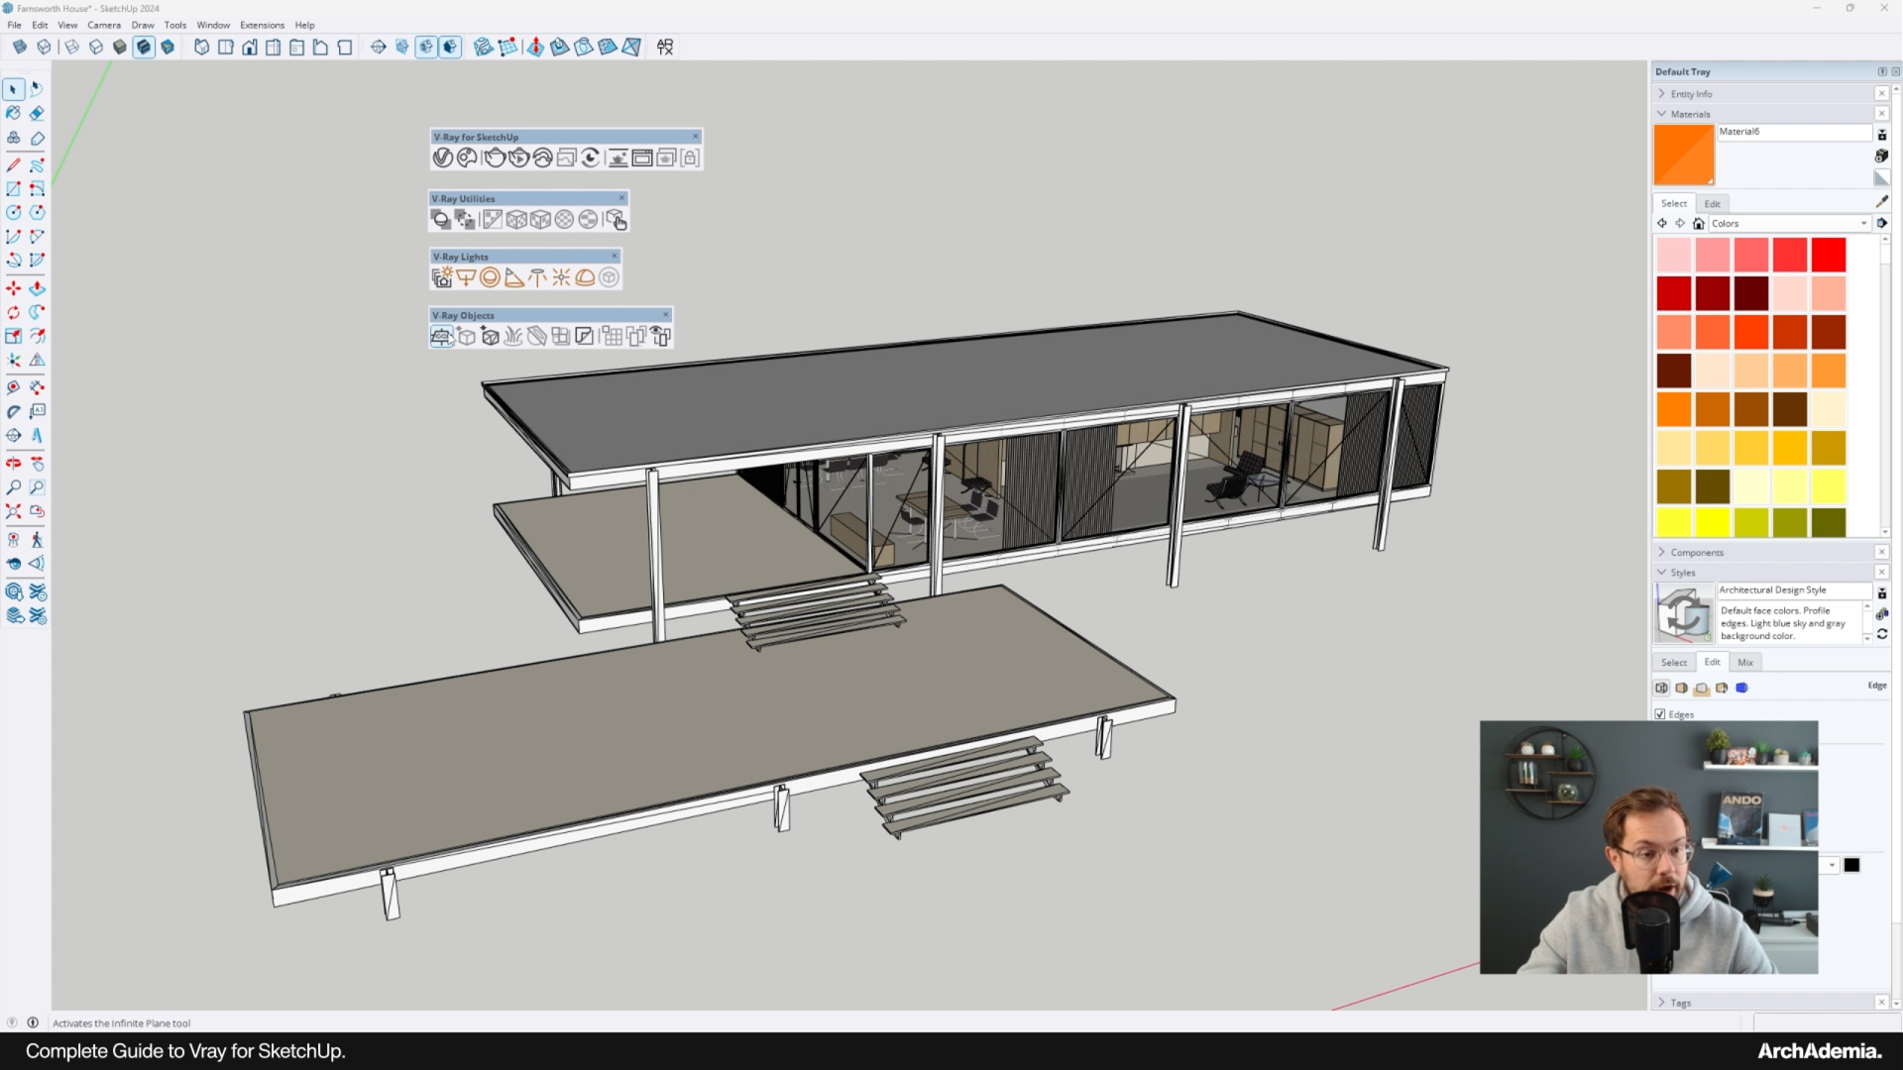Start V-Ray interactive render
This screenshot has height=1070, width=1903.
518,159
